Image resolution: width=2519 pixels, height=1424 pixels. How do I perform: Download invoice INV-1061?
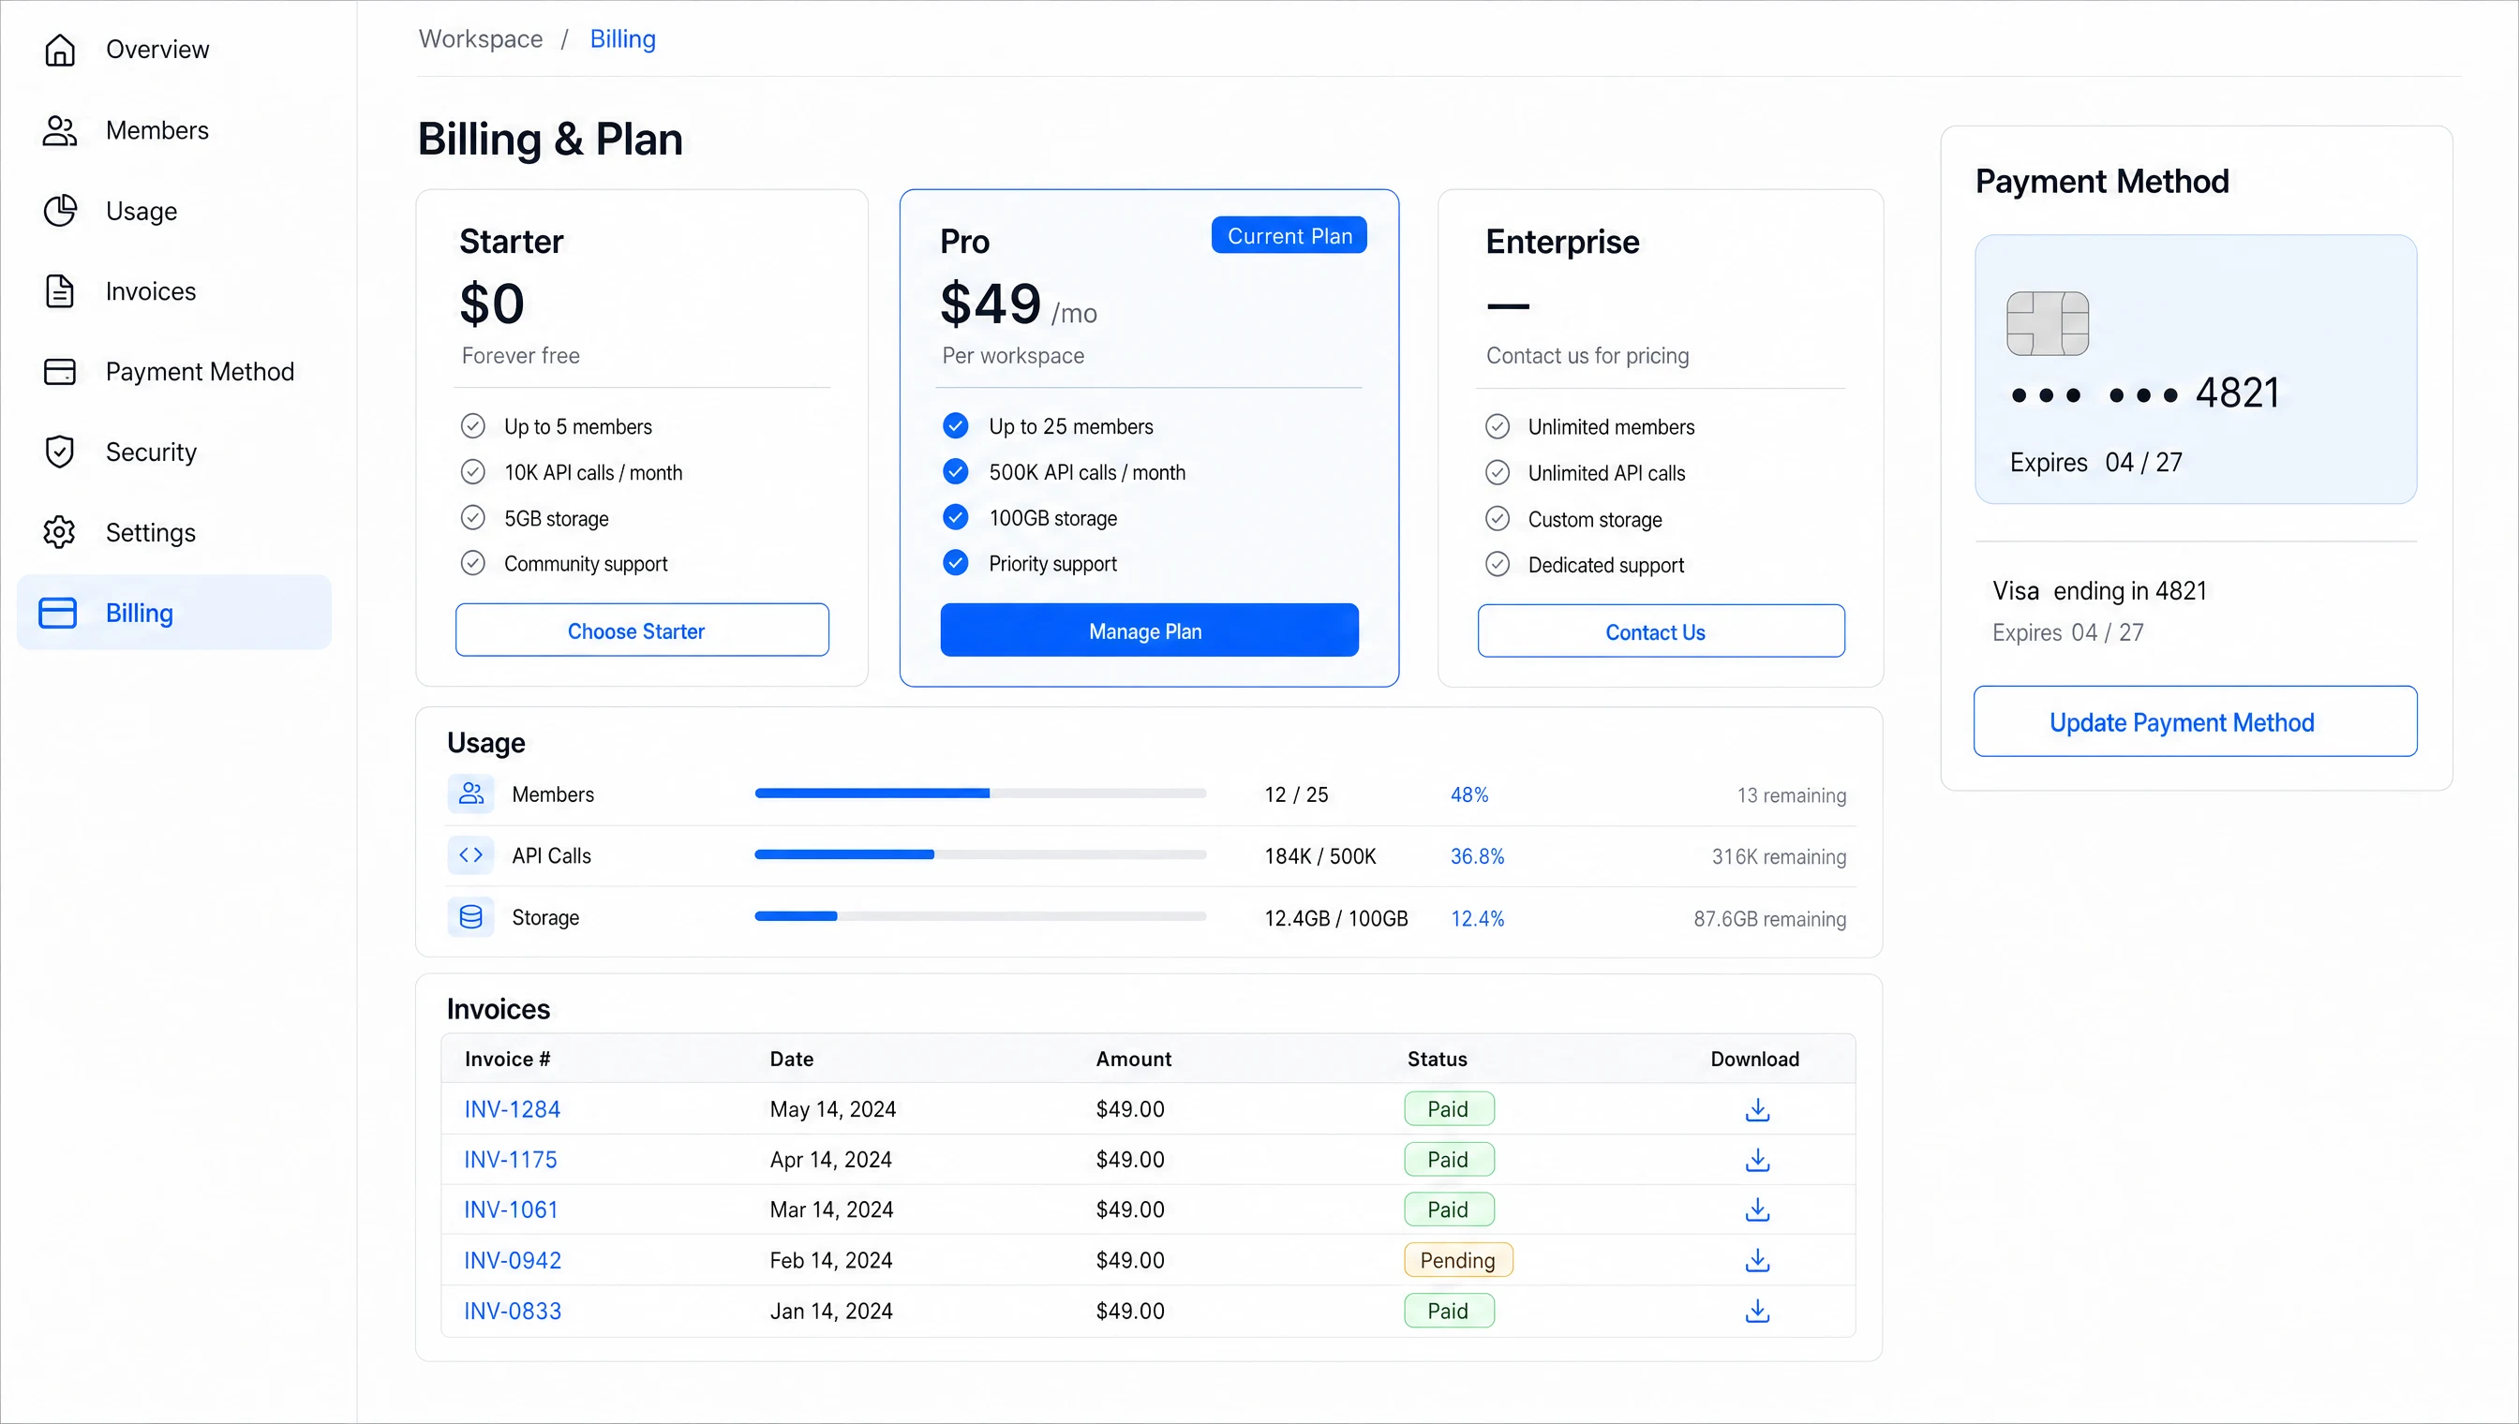click(x=1757, y=1209)
